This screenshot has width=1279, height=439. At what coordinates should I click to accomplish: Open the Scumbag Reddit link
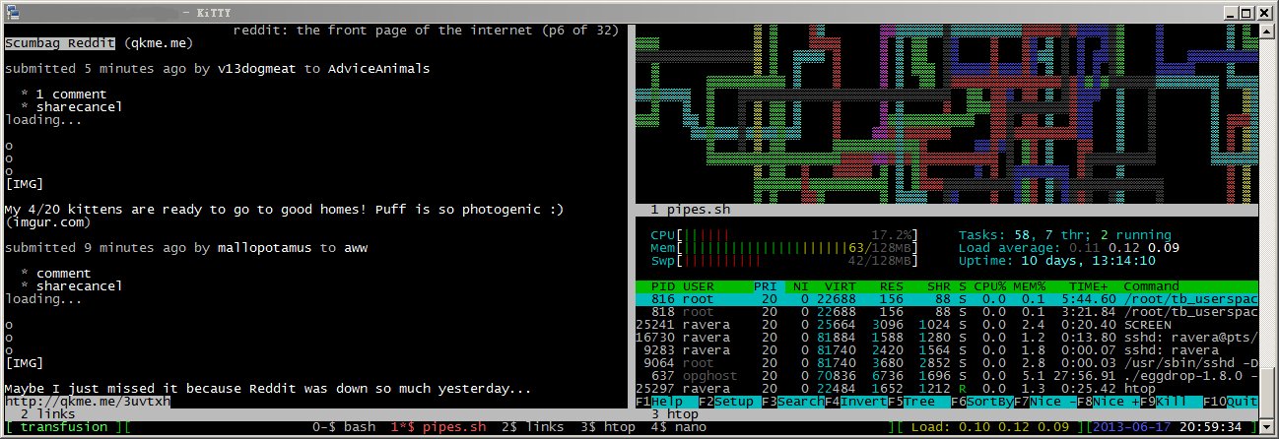(x=59, y=43)
